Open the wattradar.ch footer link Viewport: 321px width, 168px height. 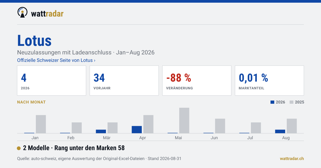(x=292, y=158)
